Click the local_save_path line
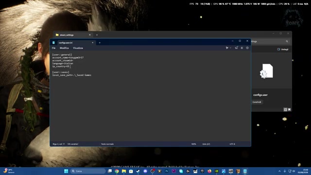 [71, 75]
